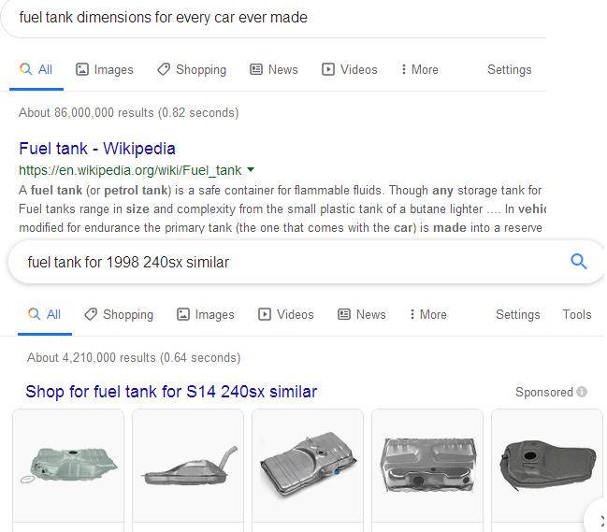Viewport: 607px width, 532px height.
Task: Open the Fuel tank - Wikipedia result link
Action: pos(97,149)
